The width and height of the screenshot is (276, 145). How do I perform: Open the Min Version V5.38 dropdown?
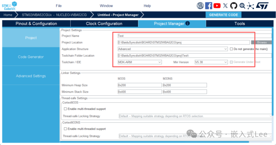(x=211, y=62)
